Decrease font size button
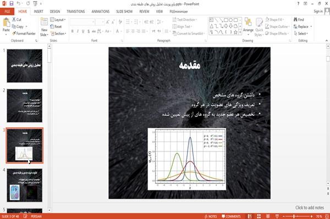The width and height of the screenshot is (330, 219). point(113,21)
